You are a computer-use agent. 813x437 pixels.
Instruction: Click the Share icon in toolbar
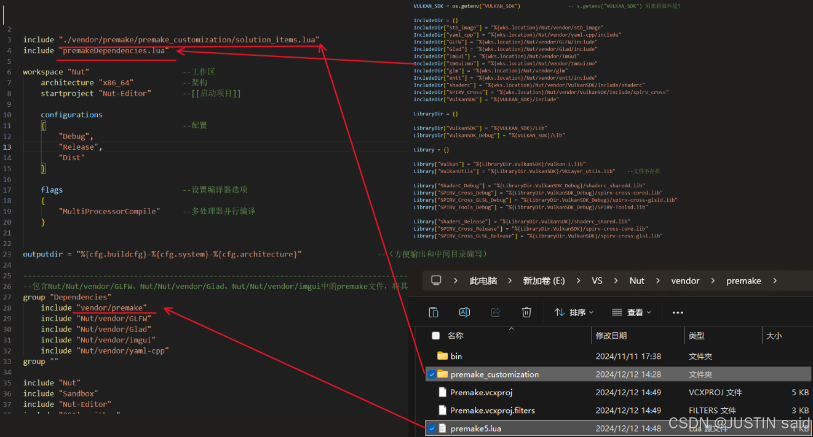[x=496, y=312]
